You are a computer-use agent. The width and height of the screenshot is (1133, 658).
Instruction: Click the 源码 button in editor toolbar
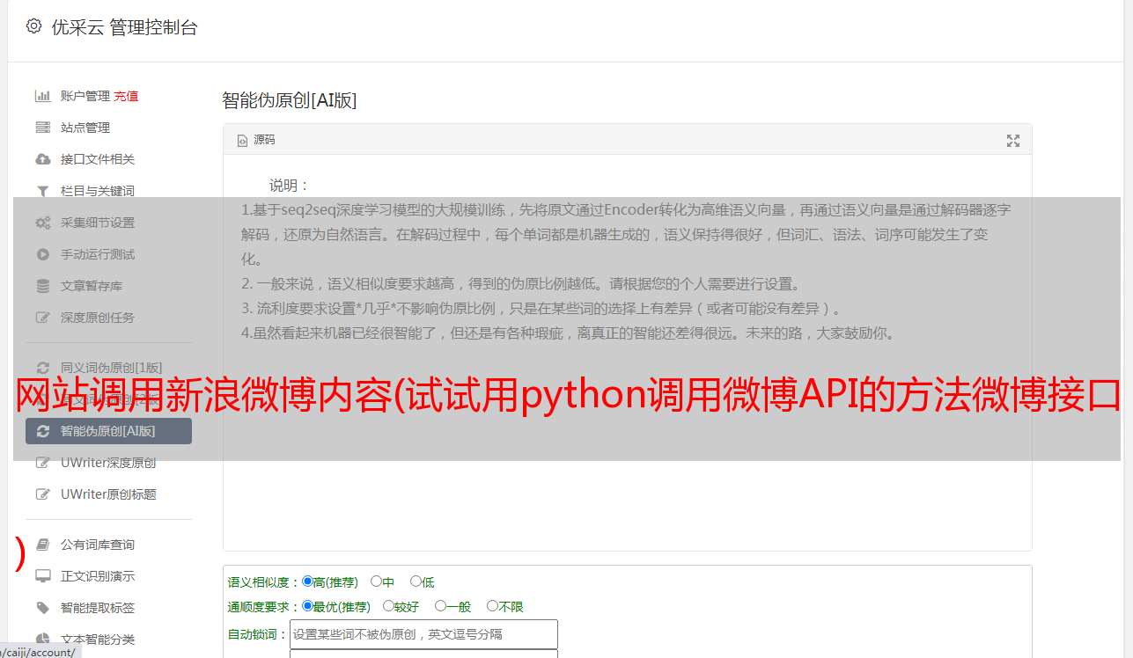click(x=256, y=141)
